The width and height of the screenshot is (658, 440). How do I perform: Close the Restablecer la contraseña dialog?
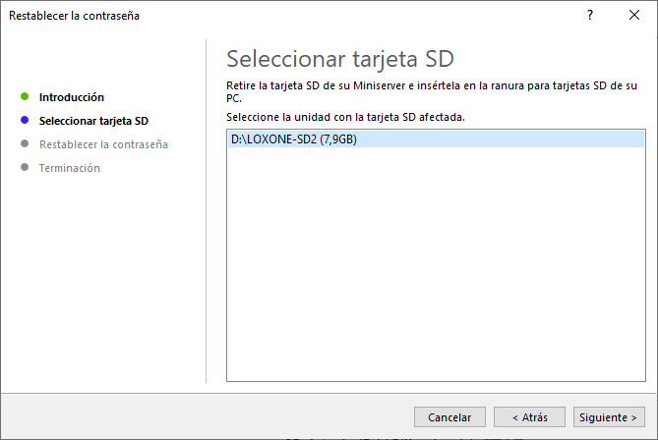pyautogui.click(x=634, y=16)
